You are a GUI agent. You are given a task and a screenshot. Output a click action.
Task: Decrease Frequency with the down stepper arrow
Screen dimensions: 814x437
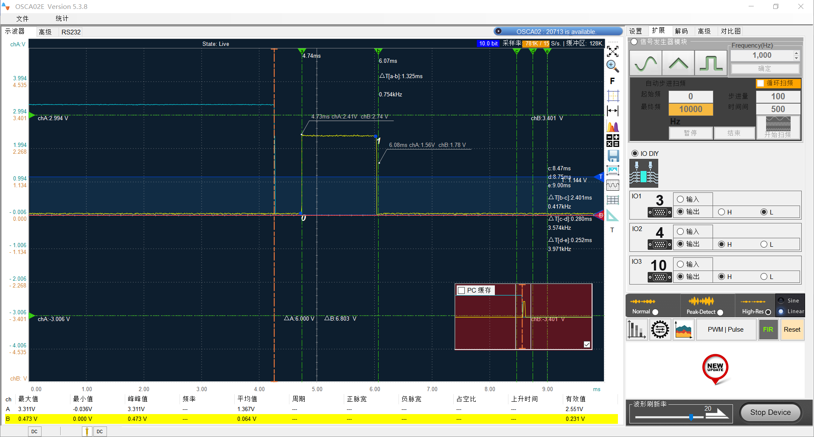(x=796, y=58)
